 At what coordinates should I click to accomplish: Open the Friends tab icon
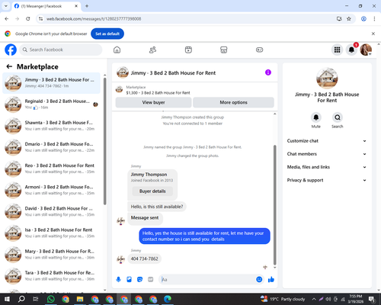(x=152, y=50)
